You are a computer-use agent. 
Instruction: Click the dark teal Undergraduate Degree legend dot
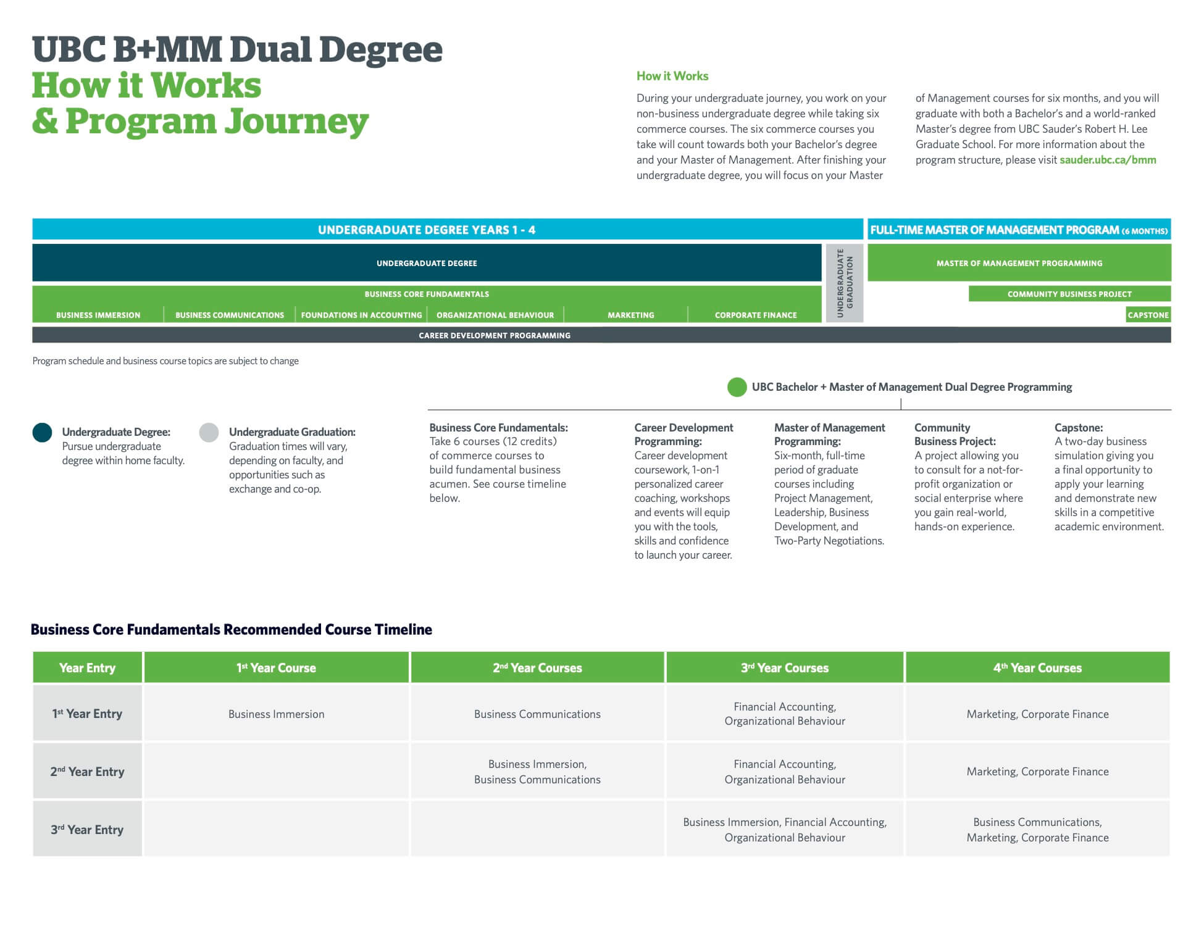pos(43,432)
